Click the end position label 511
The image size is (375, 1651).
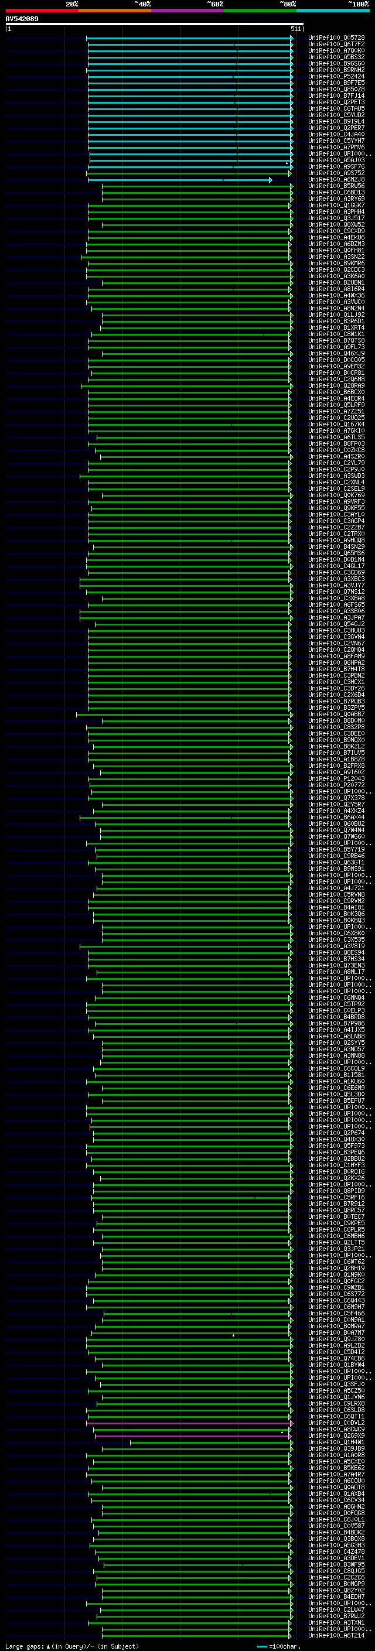295,29
